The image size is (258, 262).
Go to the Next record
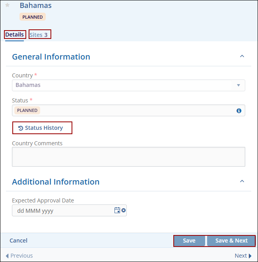click(x=243, y=256)
